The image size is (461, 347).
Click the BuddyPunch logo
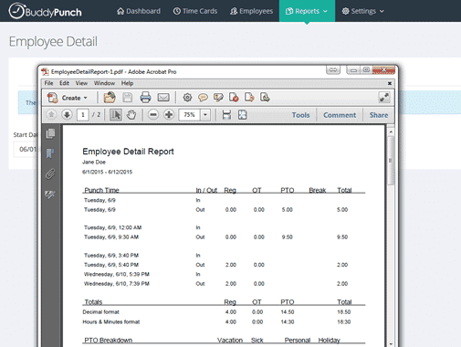coord(45,11)
